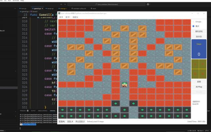211x132 pixels.
Task: Switch to the design.go editor tab
Action: (x=50, y=9)
